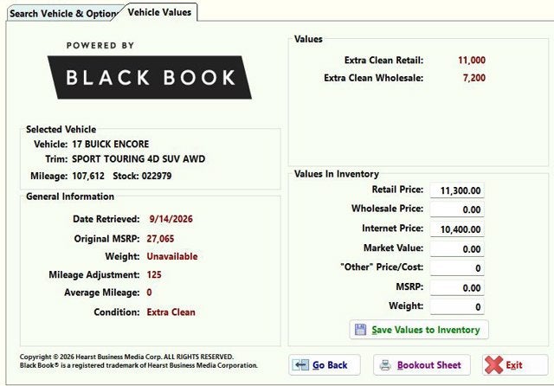554x386 pixels.
Task: Click the date retrieved 9/14/2026
Action: (x=171, y=219)
